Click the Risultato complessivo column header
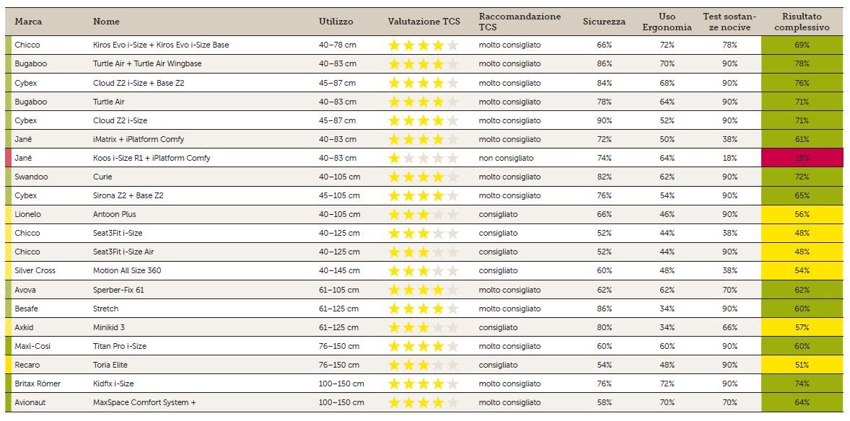Image resolution: width=850 pixels, height=421 pixels. [802, 22]
